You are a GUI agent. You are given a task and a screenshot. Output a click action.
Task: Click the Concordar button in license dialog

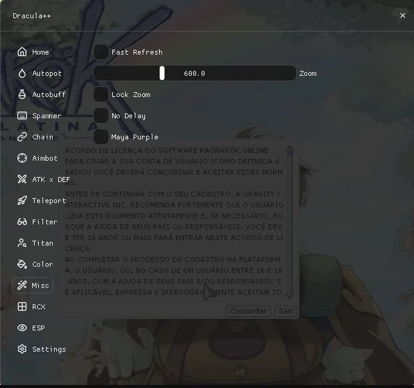click(x=248, y=311)
